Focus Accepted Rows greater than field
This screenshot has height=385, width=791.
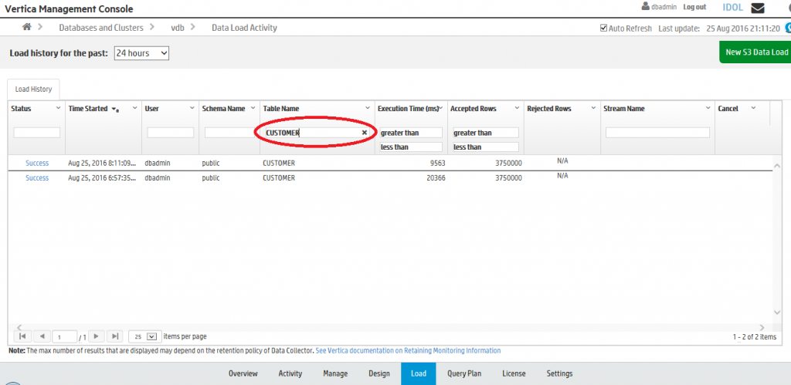(486, 133)
